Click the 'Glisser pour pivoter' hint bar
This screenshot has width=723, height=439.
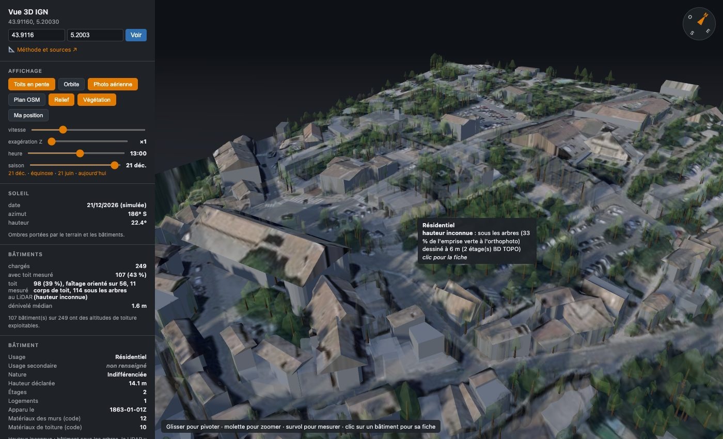(x=301, y=427)
